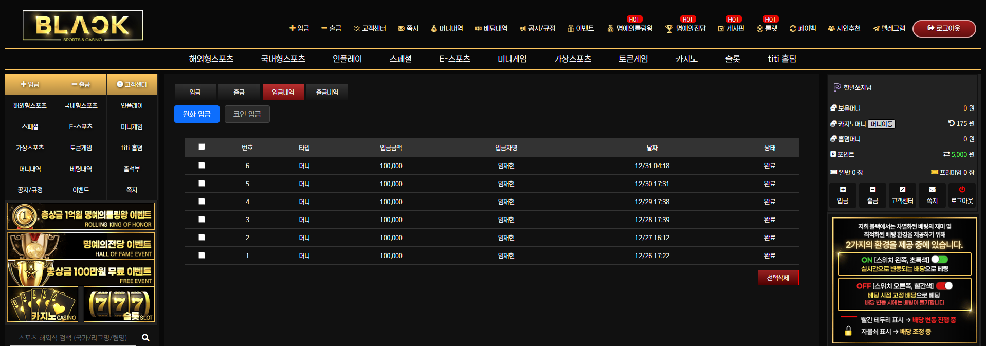Screen dimensions: 986x346
Task: Toggle the green ON live odds switch
Action: (940, 260)
